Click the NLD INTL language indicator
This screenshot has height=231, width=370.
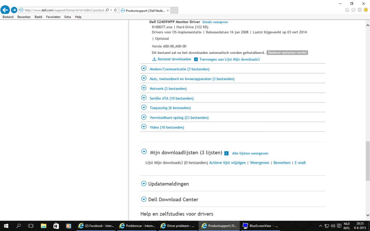coord(347,226)
